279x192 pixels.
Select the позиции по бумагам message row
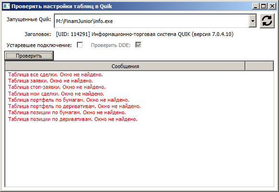(139, 112)
